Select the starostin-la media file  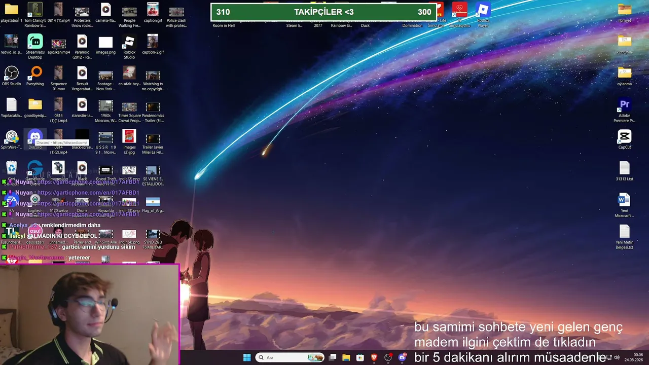82,107
